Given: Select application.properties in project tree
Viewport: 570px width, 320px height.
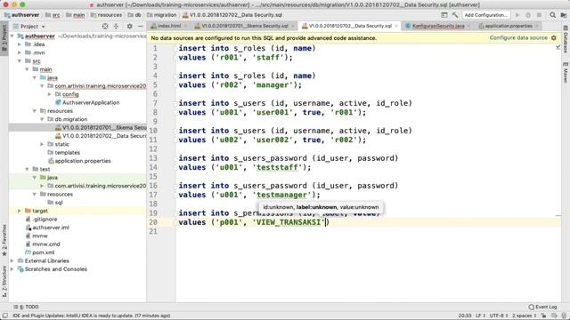Looking at the screenshot, I should pyautogui.click(x=79, y=161).
